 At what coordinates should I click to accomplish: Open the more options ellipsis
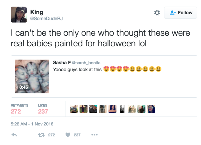pos(94,135)
